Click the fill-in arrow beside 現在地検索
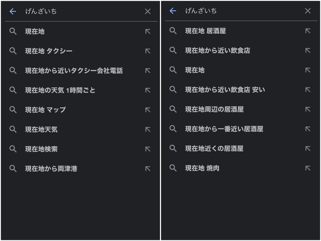321x241 pixels. (x=148, y=149)
